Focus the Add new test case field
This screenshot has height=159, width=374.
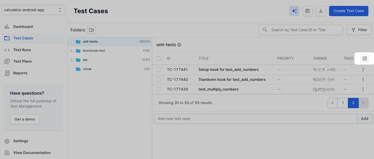point(255,119)
